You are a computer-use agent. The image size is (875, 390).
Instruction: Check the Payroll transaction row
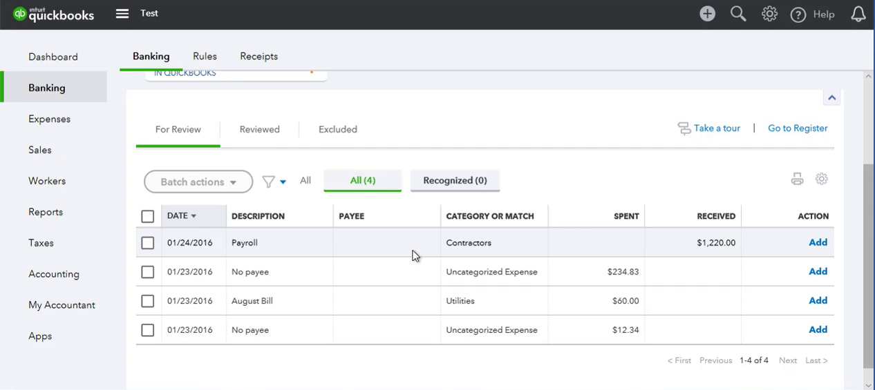click(x=147, y=243)
